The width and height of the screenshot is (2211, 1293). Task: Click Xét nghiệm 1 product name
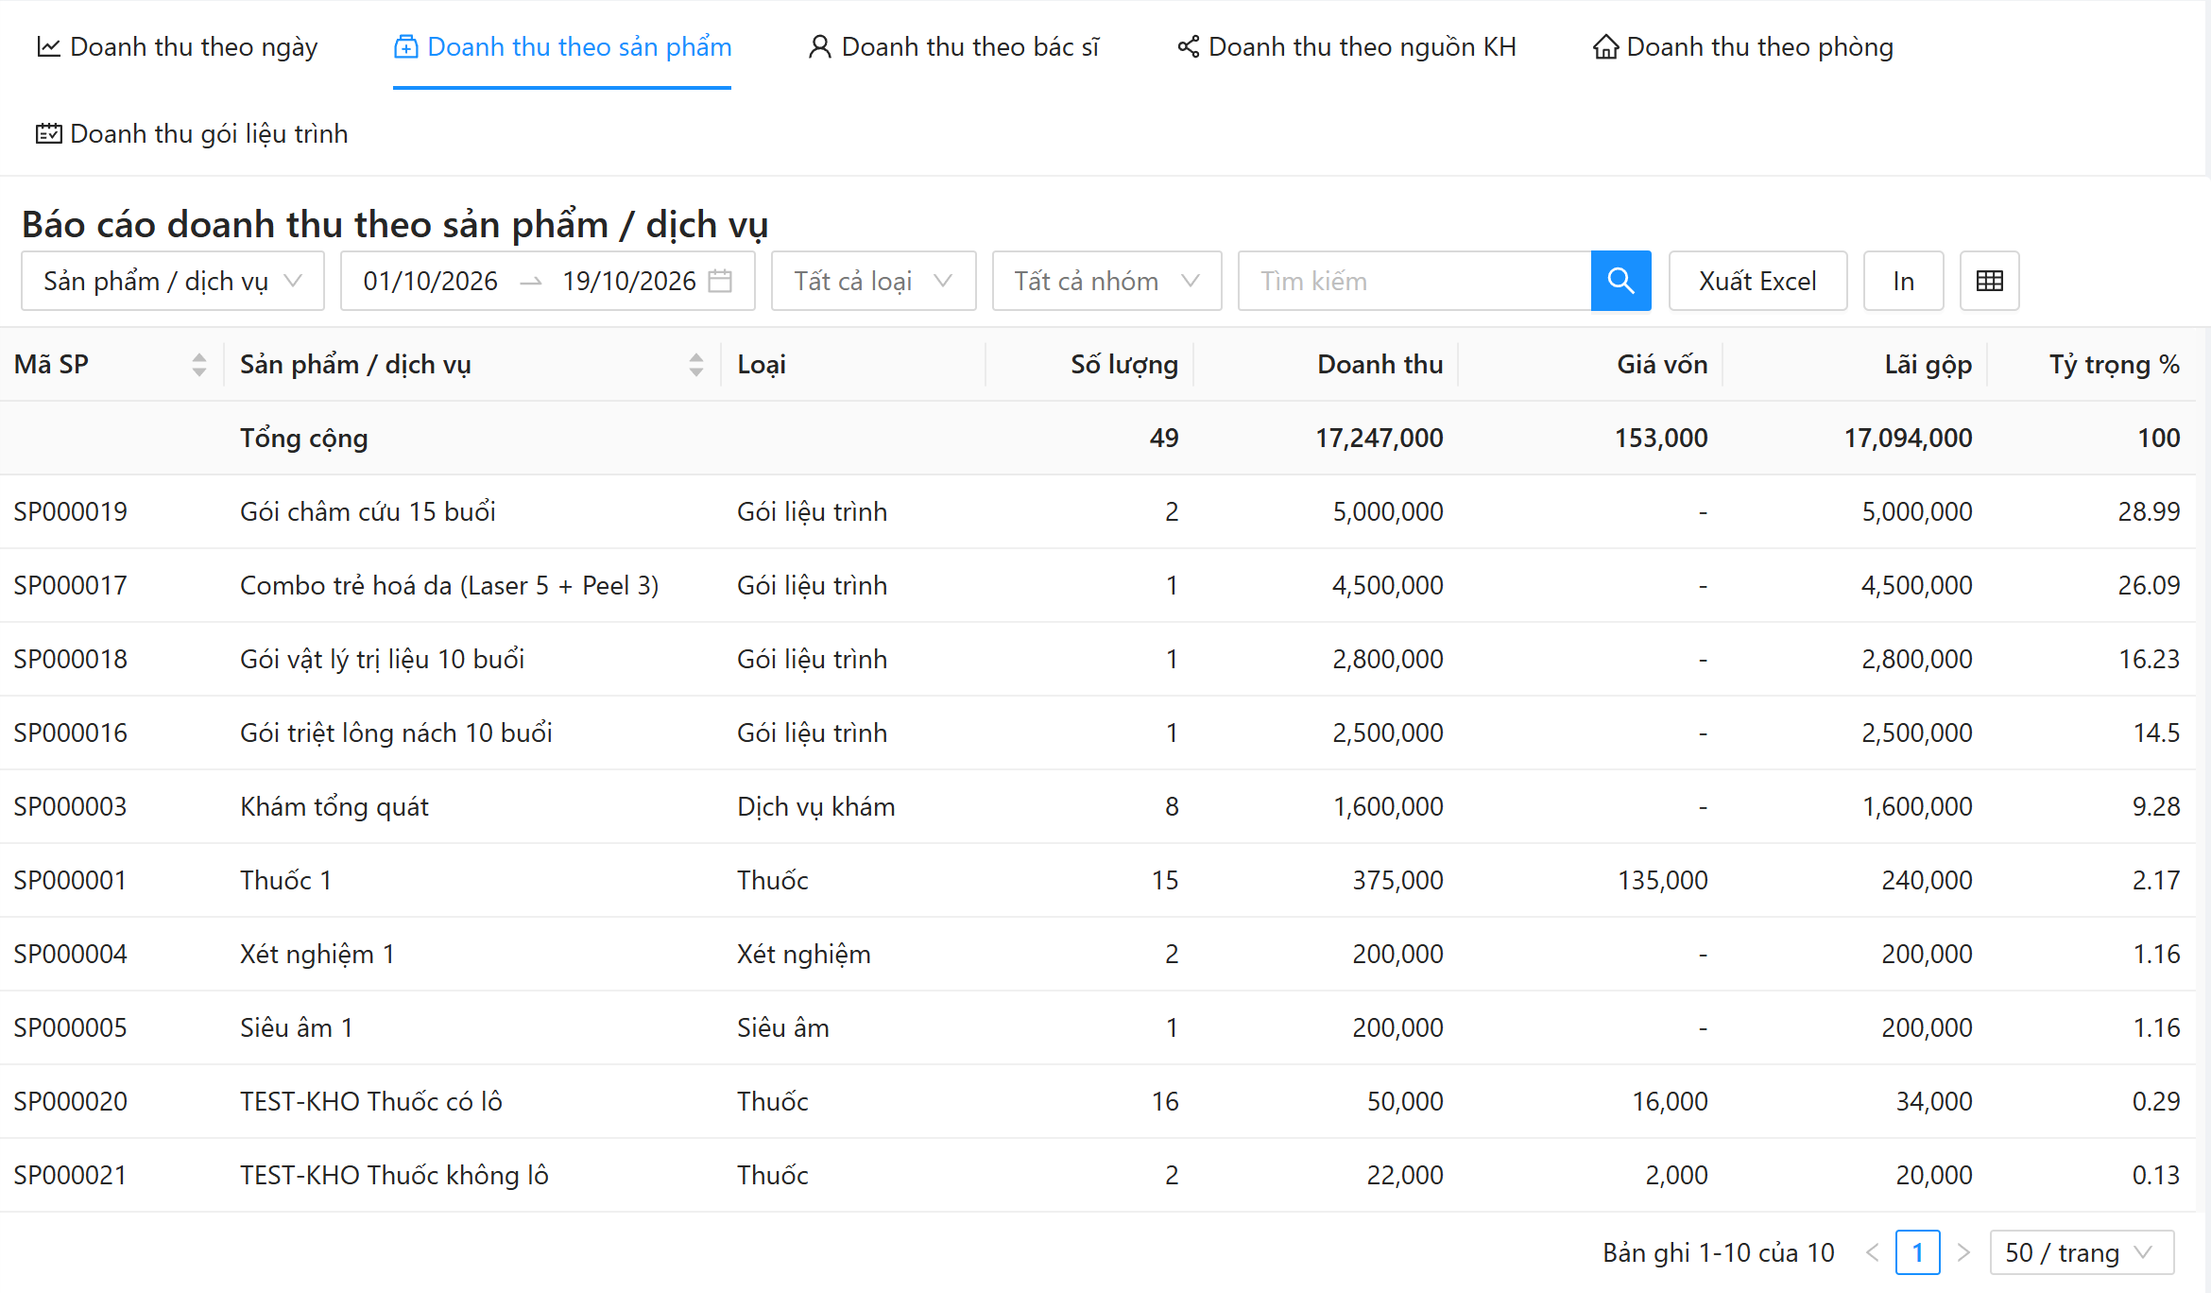[x=317, y=954]
